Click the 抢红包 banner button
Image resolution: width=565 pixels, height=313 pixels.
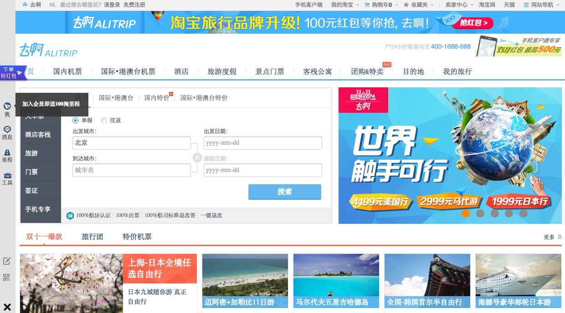tap(473, 23)
